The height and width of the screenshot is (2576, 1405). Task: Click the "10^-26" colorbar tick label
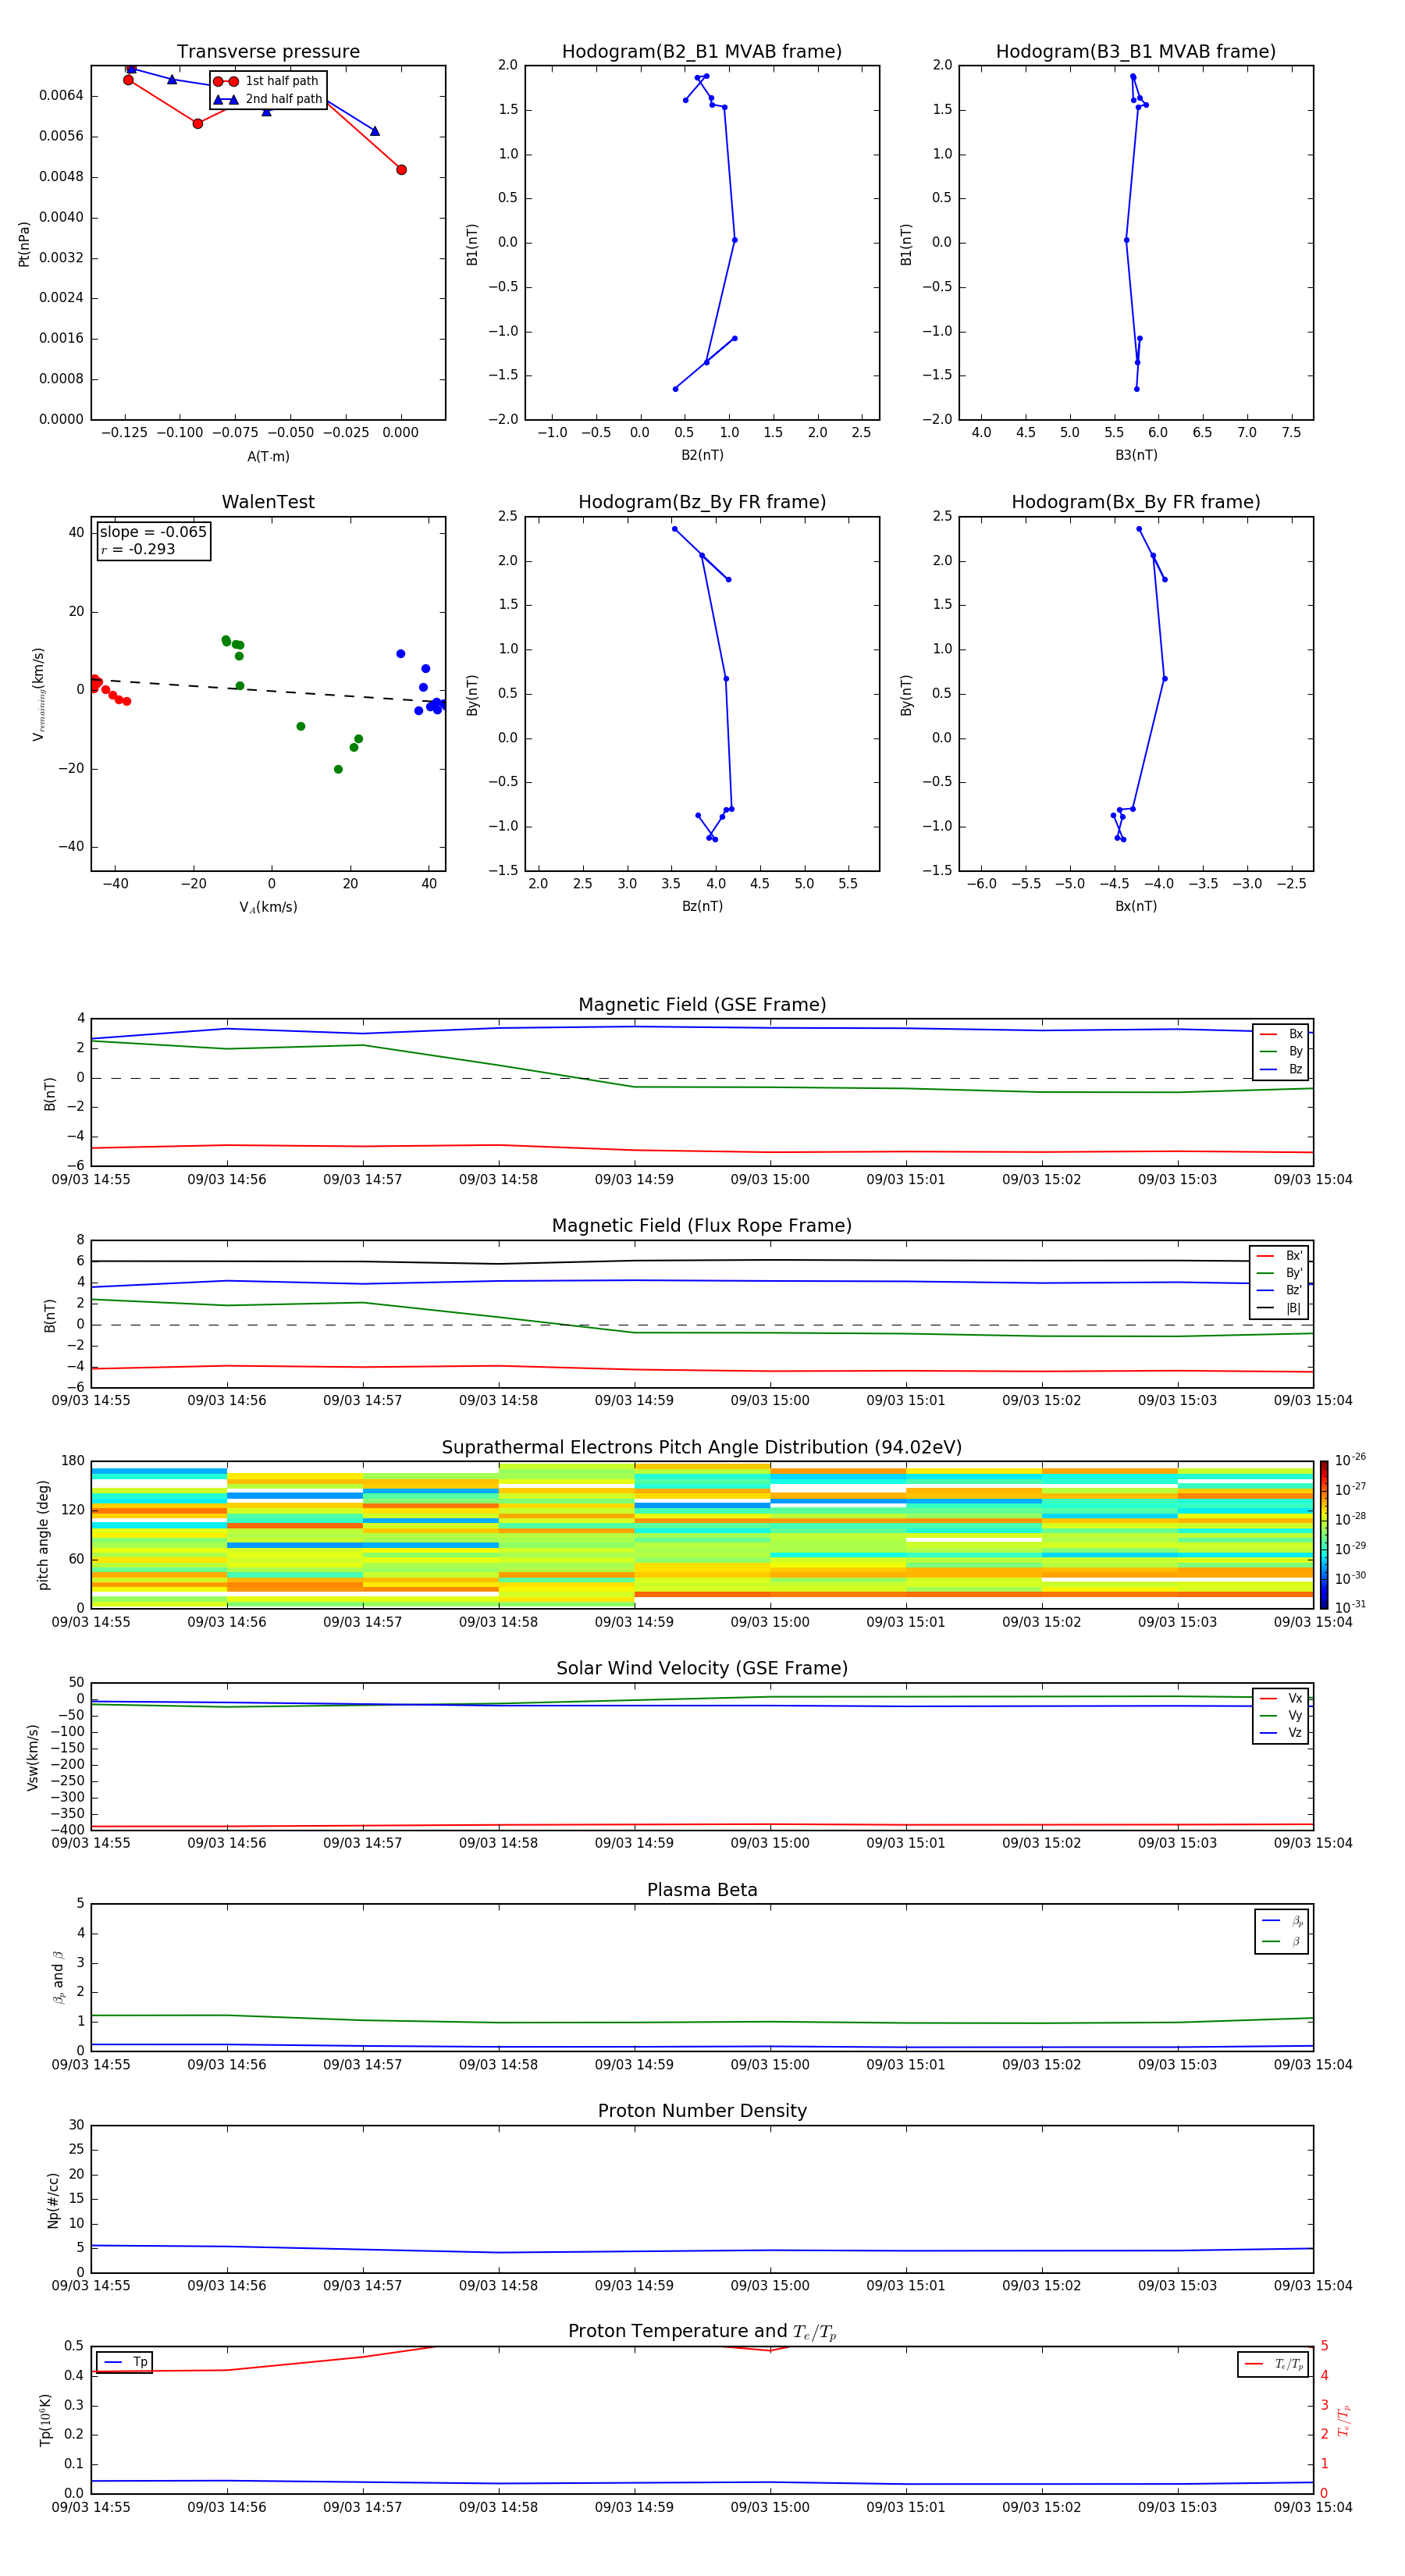coord(1350,1460)
